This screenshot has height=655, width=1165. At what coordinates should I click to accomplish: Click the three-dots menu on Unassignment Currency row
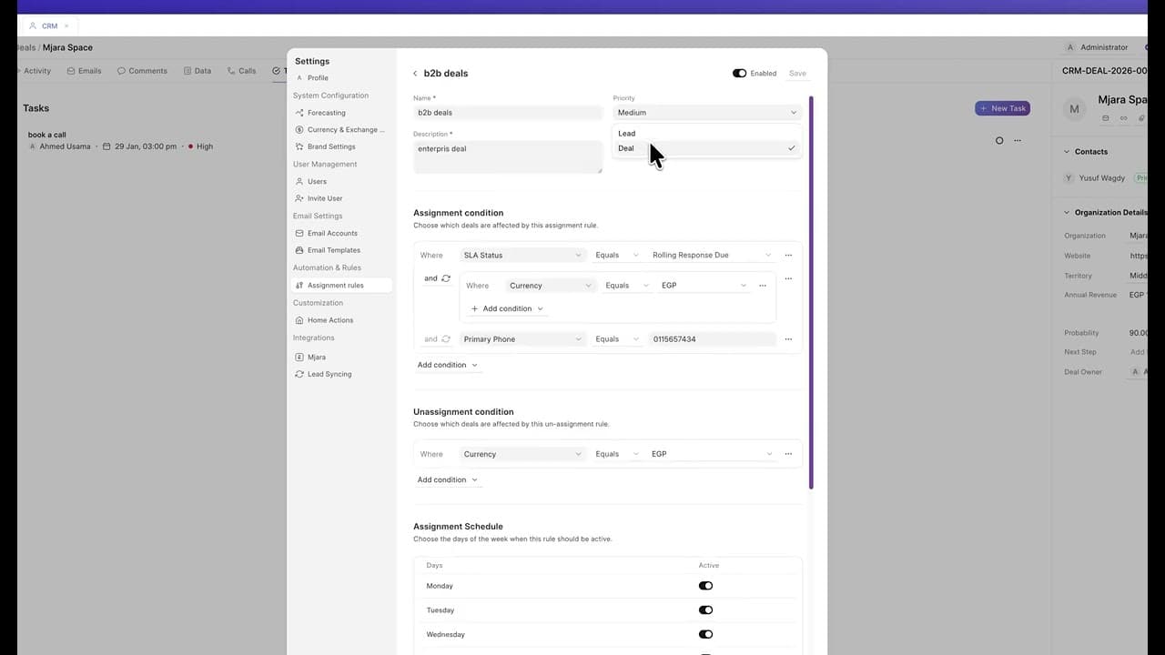point(788,454)
